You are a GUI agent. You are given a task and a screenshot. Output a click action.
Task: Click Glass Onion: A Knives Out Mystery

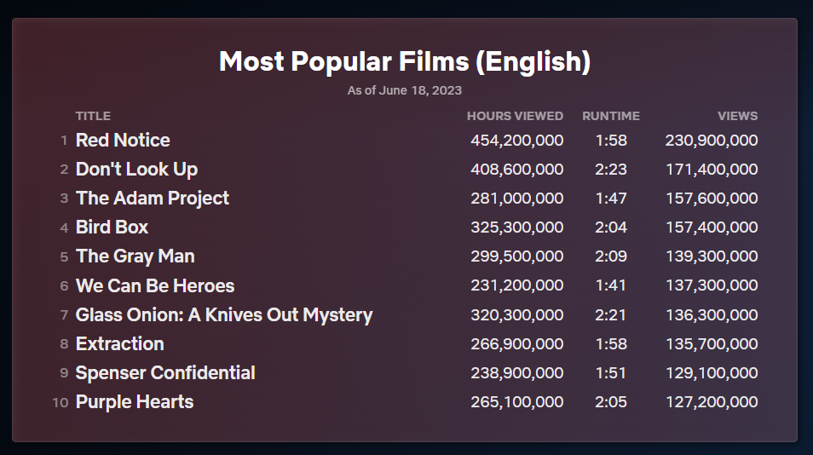[223, 315]
